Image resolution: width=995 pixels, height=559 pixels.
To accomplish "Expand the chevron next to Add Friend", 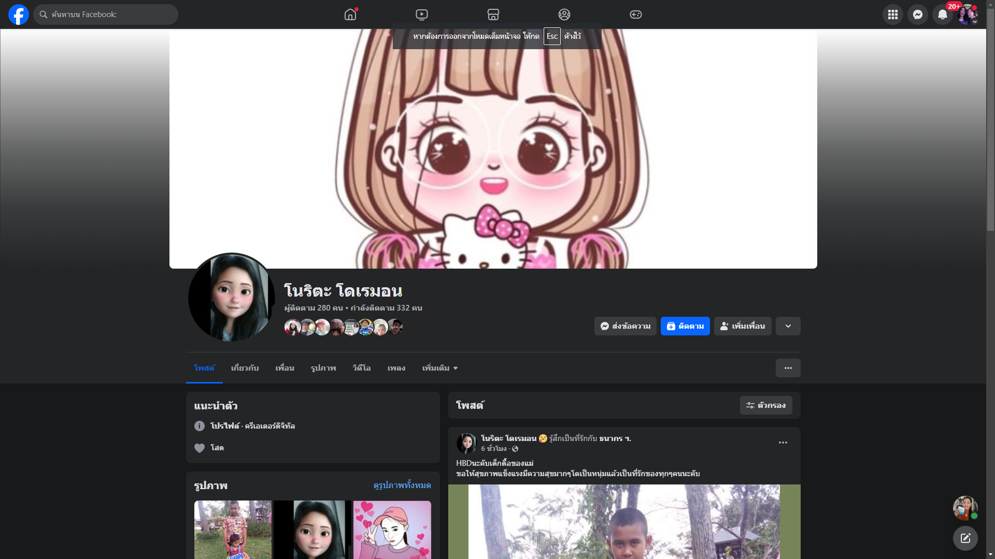I will click(x=788, y=326).
